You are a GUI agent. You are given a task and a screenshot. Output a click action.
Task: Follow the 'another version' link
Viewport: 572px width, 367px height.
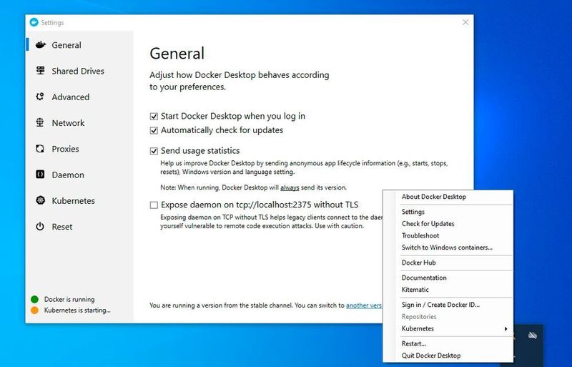364,305
